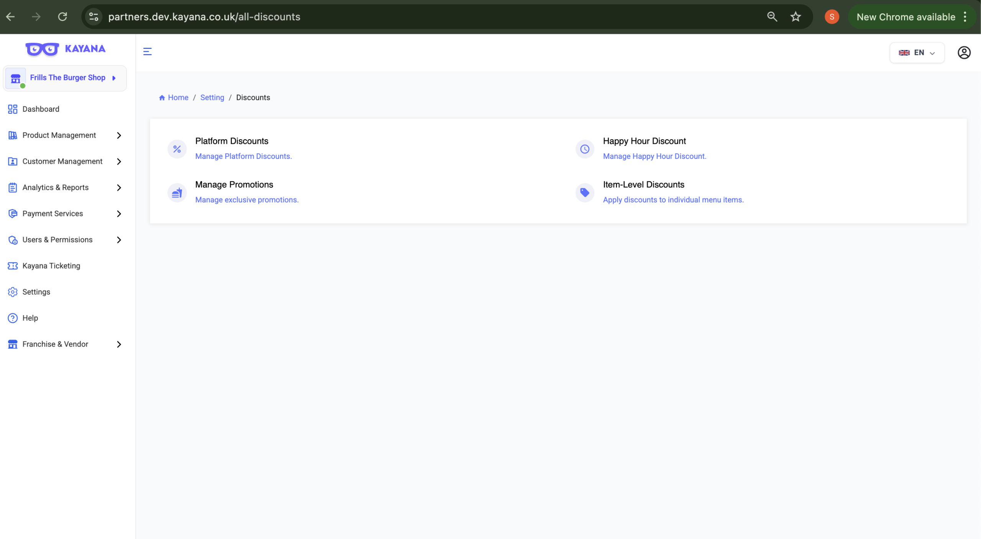Open Chrome profile avatar S
The image size is (981, 539).
pyautogui.click(x=832, y=17)
